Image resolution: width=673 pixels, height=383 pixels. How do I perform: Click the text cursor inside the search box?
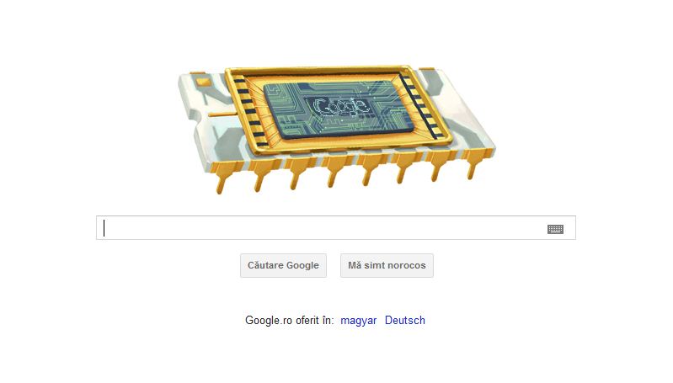(x=104, y=228)
